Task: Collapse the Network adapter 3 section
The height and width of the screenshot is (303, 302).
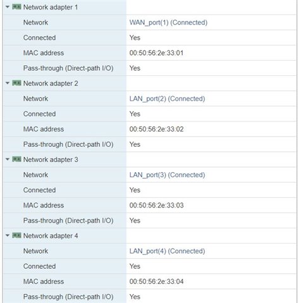Action: pos(8,159)
